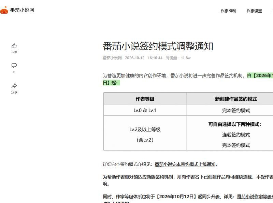
Task: Click the table header 新创建作品签约模式
Action: pyautogui.click(x=236, y=99)
